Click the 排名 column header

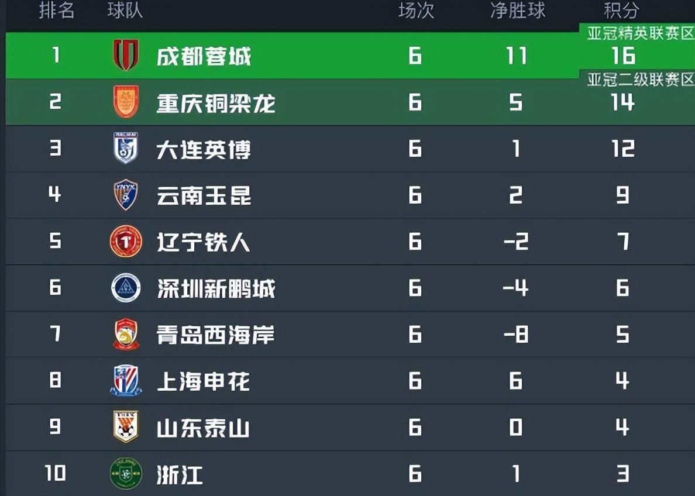point(57,10)
